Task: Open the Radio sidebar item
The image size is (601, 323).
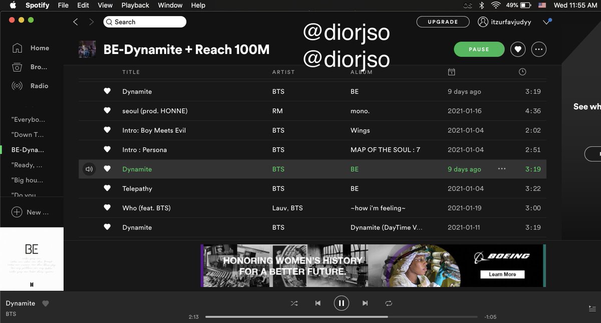Action: coord(31,86)
